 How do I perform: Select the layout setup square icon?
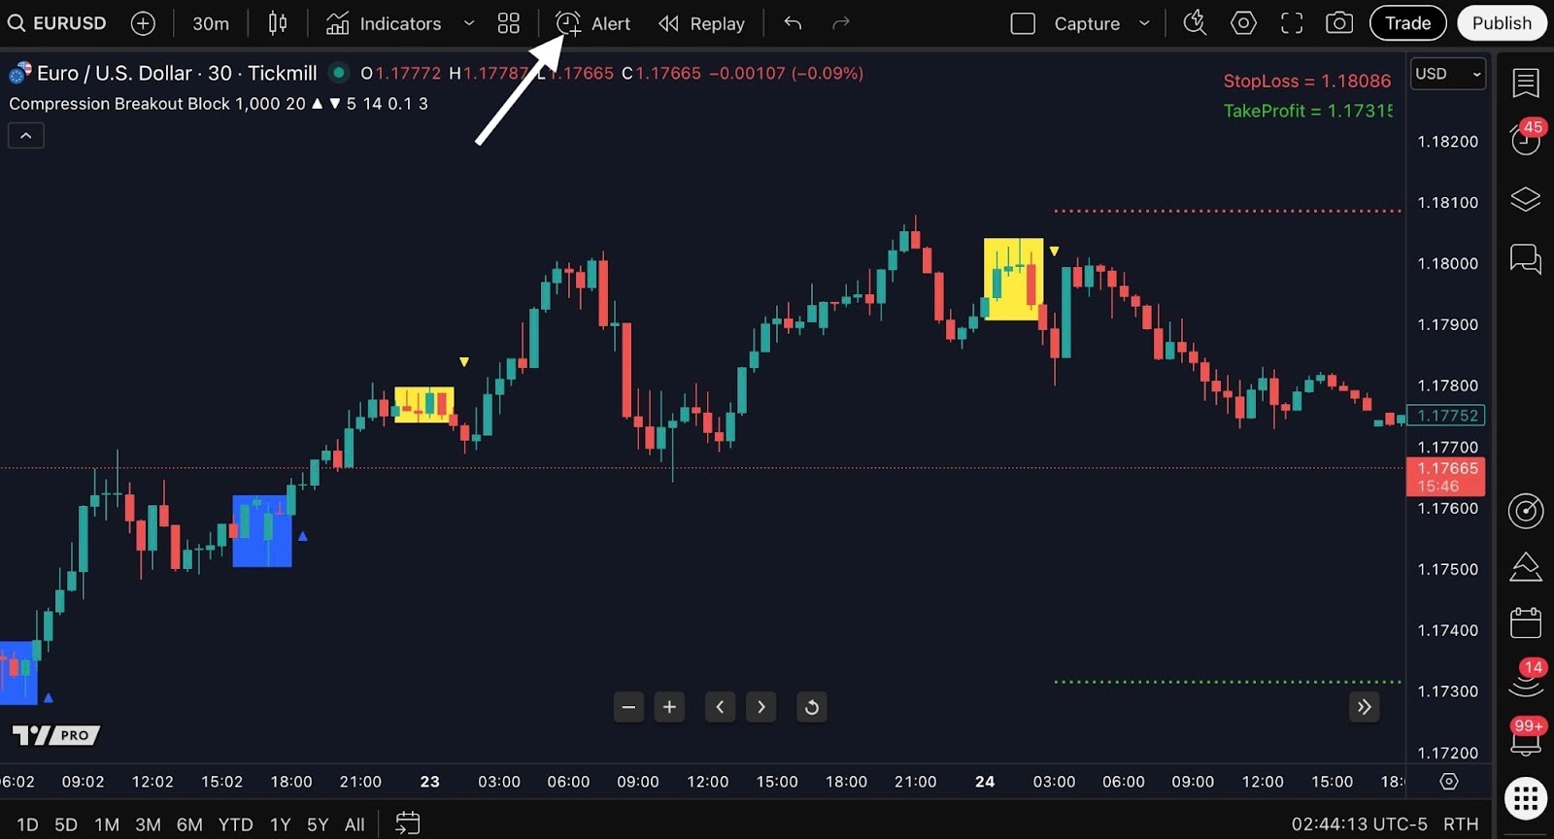tap(1023, 23)
